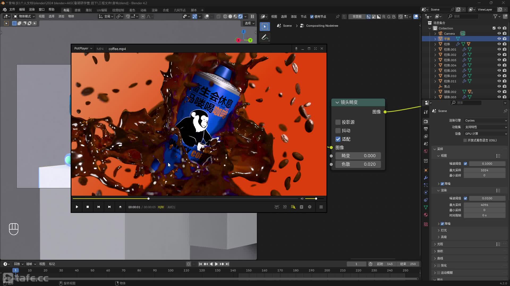Open the Material properties tab icon
This screenshot has height=286, width=510.
pos(426,215)
